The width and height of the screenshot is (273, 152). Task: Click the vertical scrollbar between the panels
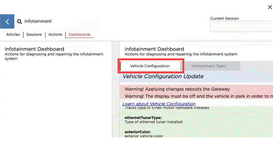(x=116, y=90)
